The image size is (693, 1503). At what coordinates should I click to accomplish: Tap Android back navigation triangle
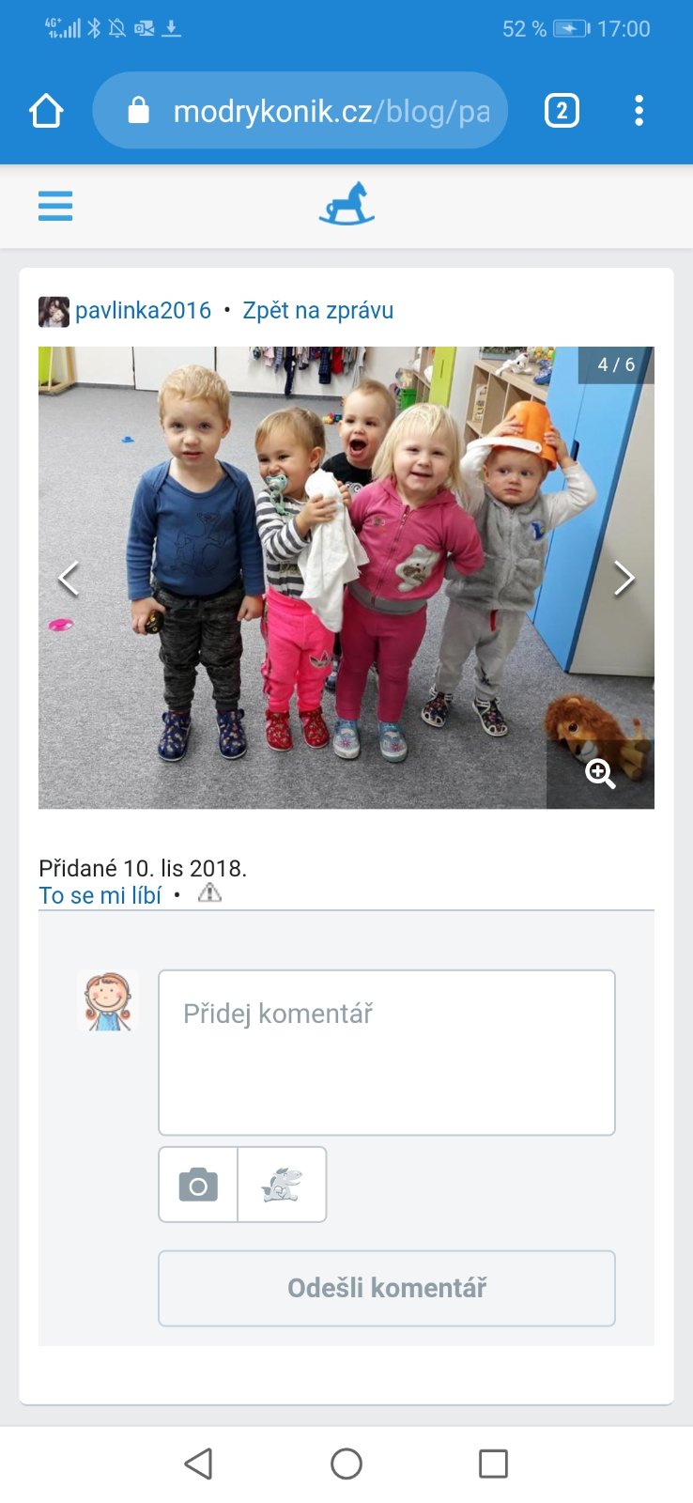[198, 1464]
